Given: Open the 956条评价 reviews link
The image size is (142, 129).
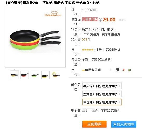Looking at the screenshot, I should pos(113,50).
